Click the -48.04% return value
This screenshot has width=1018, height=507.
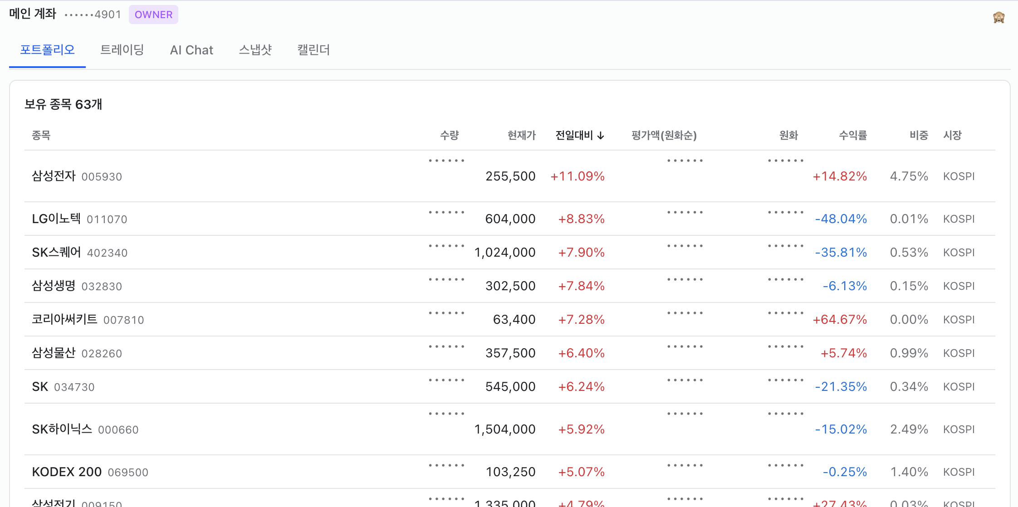point(841,219)
